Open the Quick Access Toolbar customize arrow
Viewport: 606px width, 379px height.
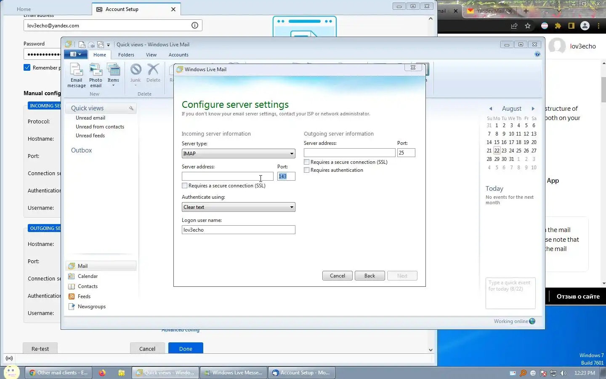[x=108, y=45]
